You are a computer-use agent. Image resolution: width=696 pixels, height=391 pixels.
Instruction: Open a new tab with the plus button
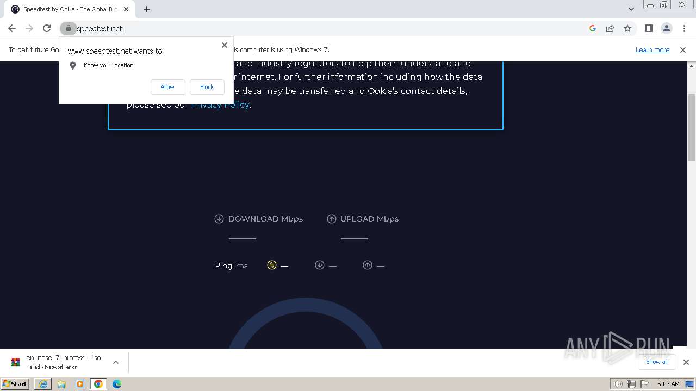coord(147,9)
